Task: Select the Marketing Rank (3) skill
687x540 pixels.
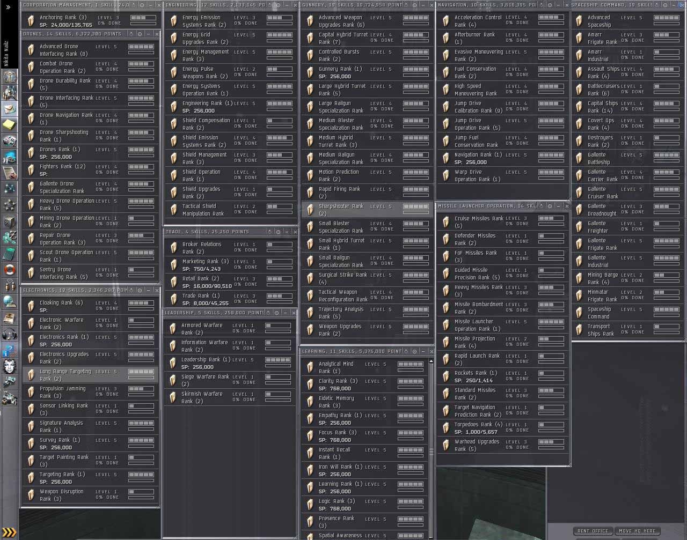Action: [x=230, y=265]
